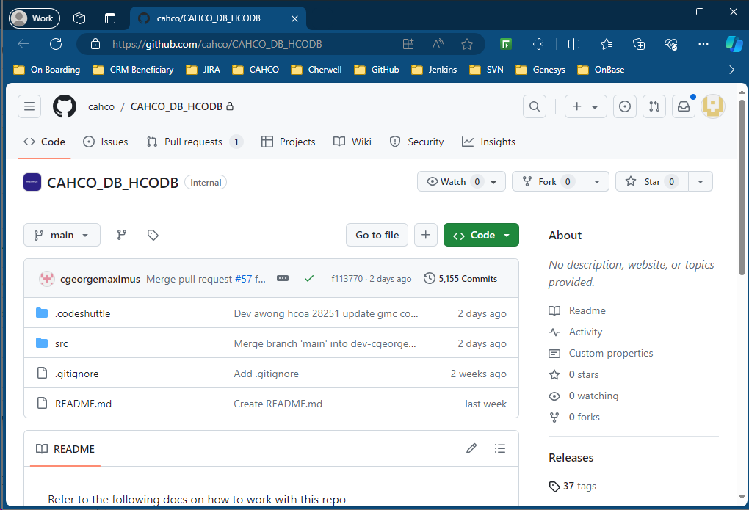Screen dimensions: 749x510
Task: Open GitHub search
Action: pos(534,106)
